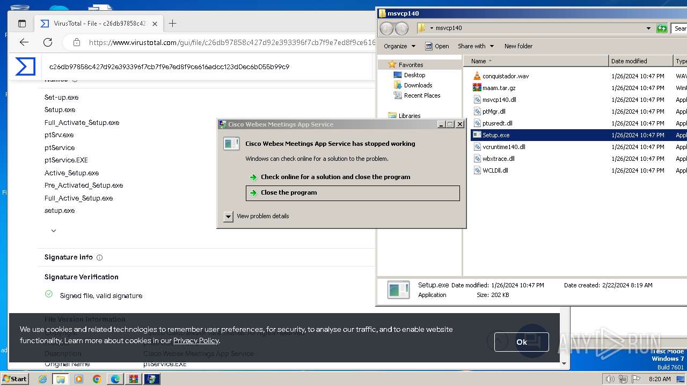Select msvcp140.dll file
Screen dimensions: 687x386
pos(499,100)
